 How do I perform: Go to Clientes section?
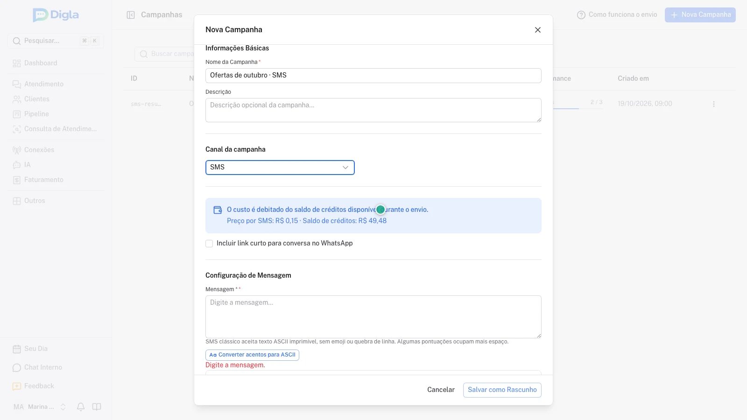click(x=56, y=99)
